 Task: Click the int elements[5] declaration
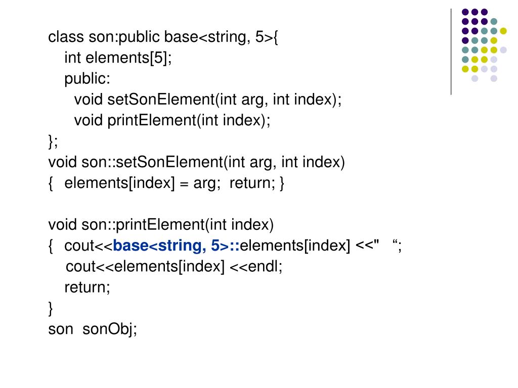pyautogui.click(x=118, y=58)
